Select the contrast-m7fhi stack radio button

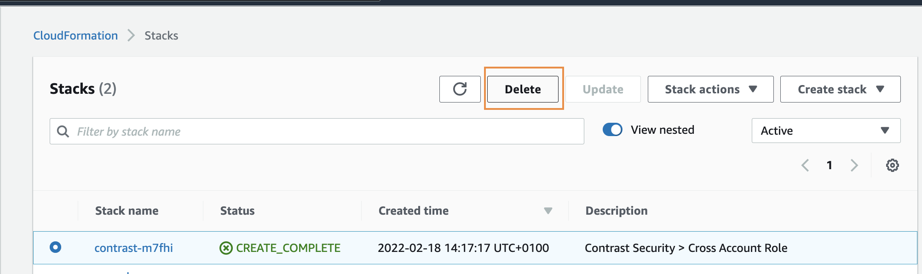pos(55,247)
